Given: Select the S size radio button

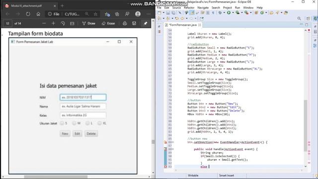Looking at the screenshot, I should (x=62, y=123).
